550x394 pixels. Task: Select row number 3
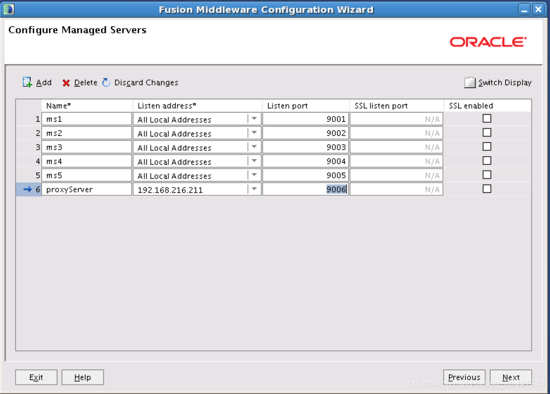pyautogui.click(x=29, y=147)
